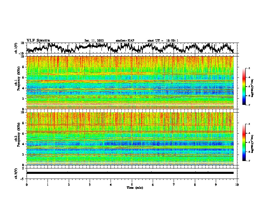Click the "8" kHz tick on ch.1 spectrogram axis
This screenshot has height=207, width=267.
(24, 67)
